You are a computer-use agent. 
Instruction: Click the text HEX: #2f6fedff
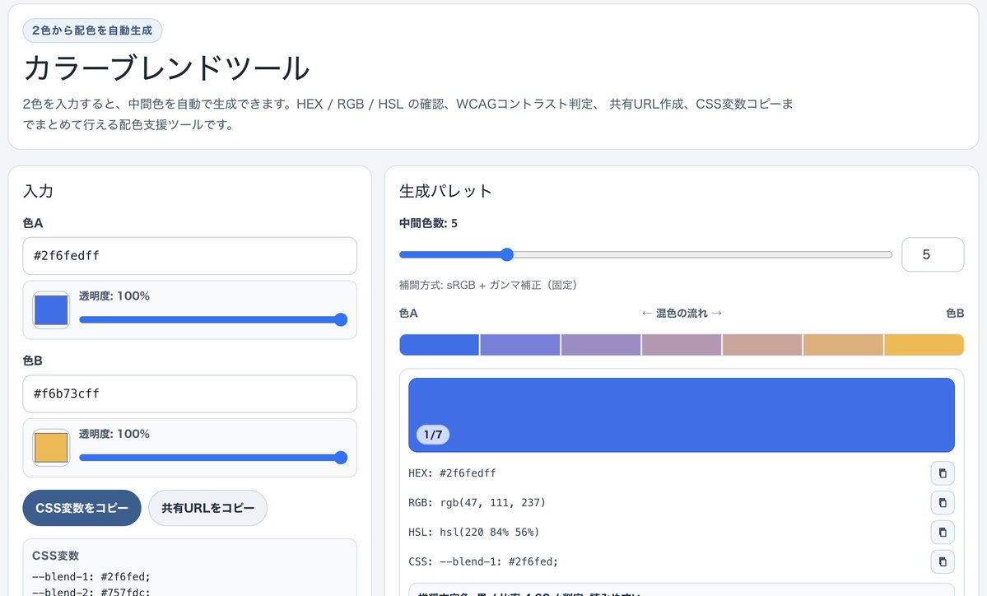pos(452,473)
